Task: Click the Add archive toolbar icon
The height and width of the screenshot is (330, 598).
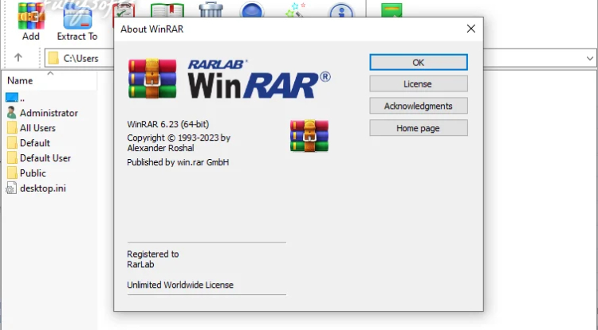Action: click(31, 16)
